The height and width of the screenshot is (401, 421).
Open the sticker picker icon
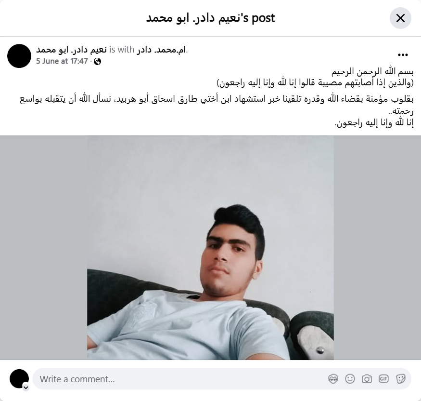pos(400,379)
